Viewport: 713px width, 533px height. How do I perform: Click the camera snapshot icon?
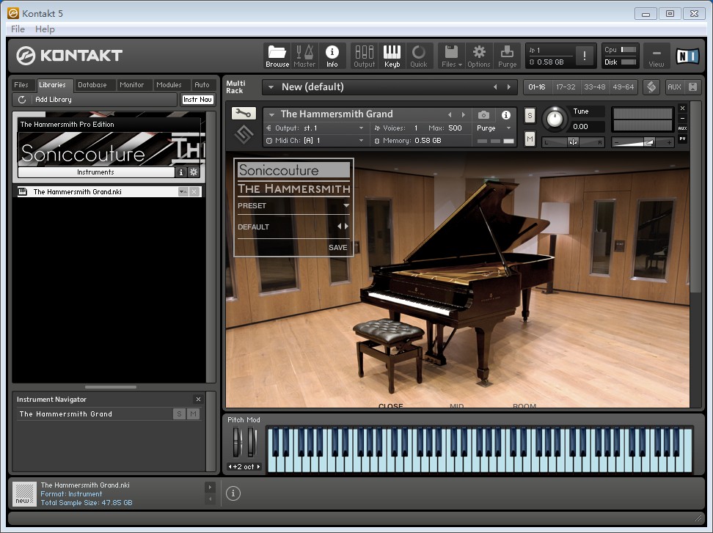[483, 115]
